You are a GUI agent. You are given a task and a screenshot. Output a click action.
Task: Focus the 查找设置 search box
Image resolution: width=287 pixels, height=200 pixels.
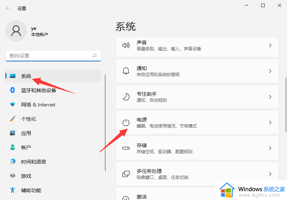[53, 56]
